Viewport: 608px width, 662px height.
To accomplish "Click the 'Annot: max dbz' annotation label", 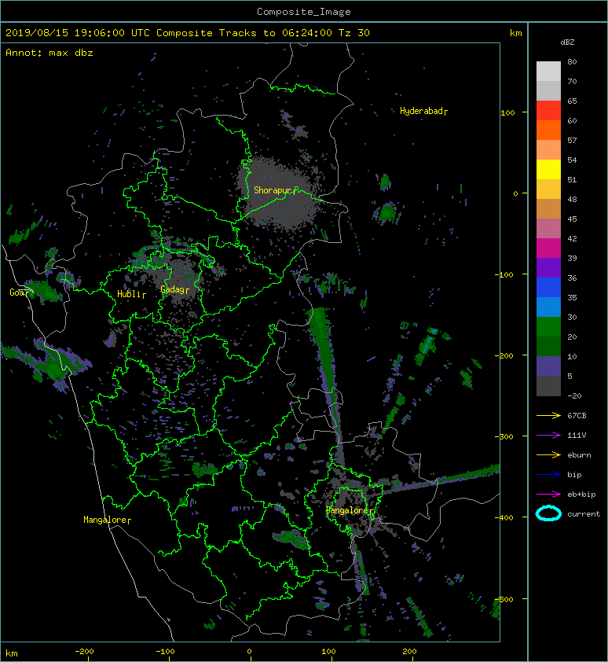I will coord(49,53).
